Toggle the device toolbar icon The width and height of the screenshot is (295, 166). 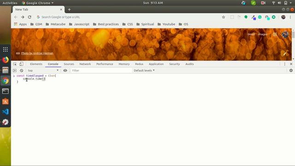click(21, 64)
